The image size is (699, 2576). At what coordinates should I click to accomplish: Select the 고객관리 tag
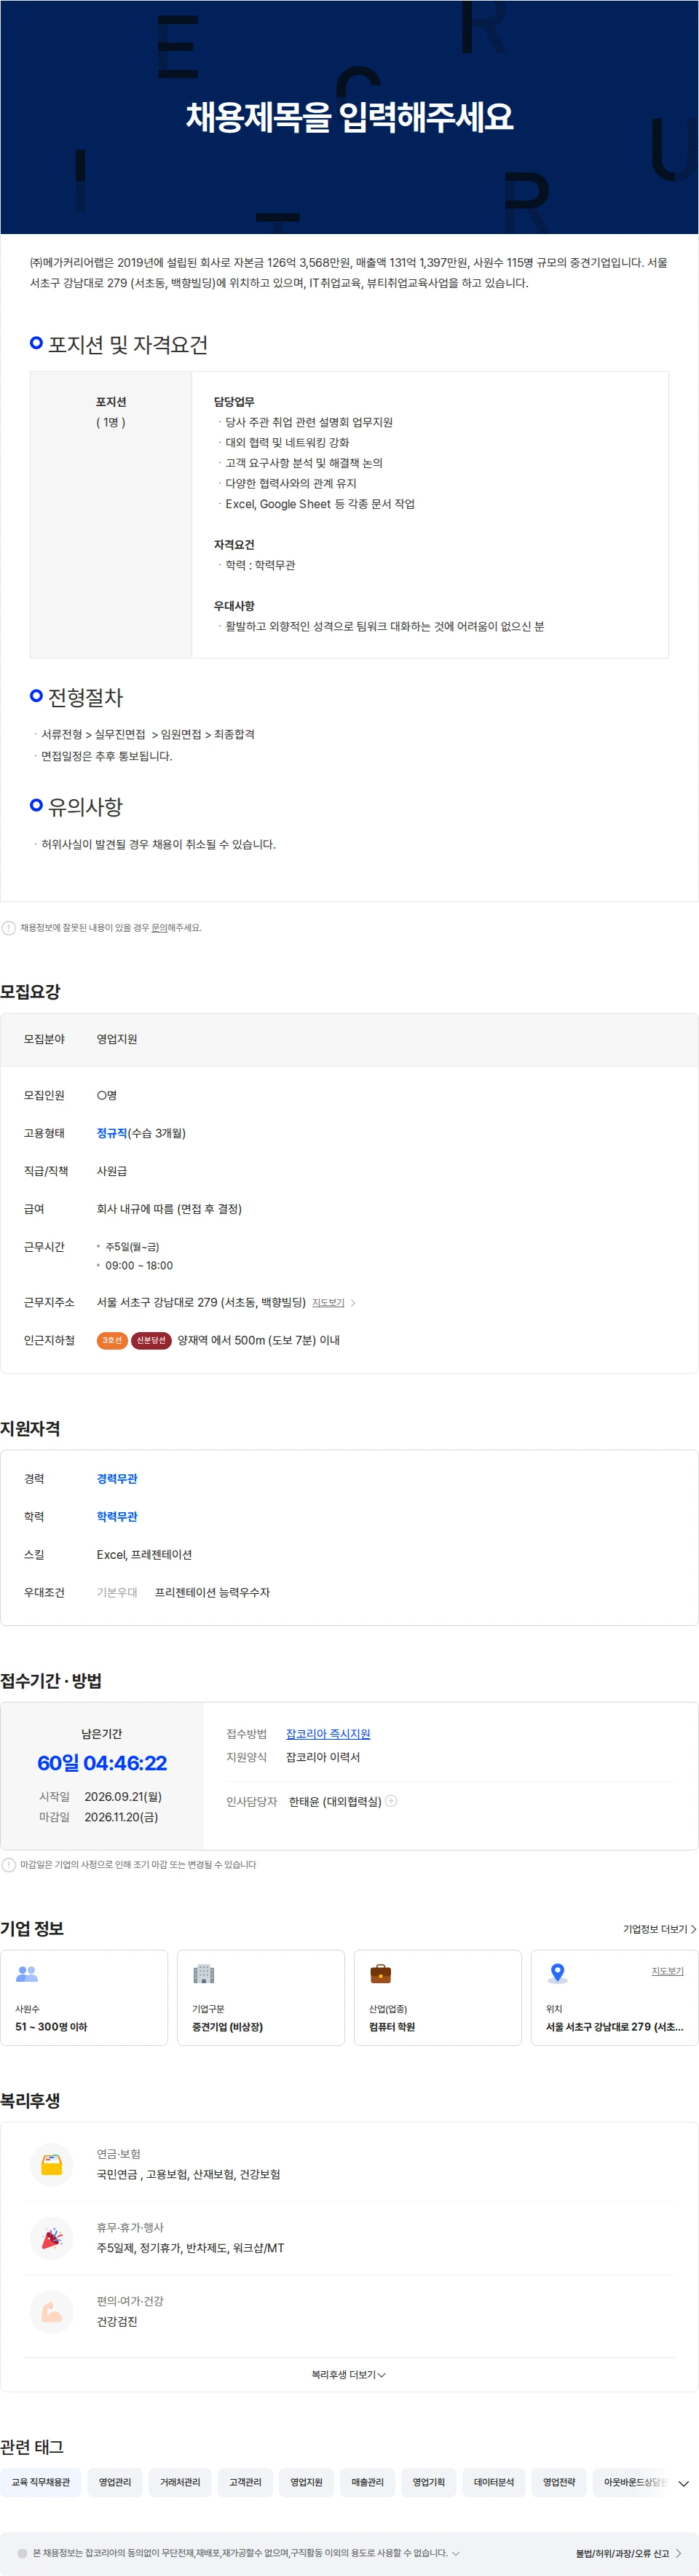[245, 2481]
